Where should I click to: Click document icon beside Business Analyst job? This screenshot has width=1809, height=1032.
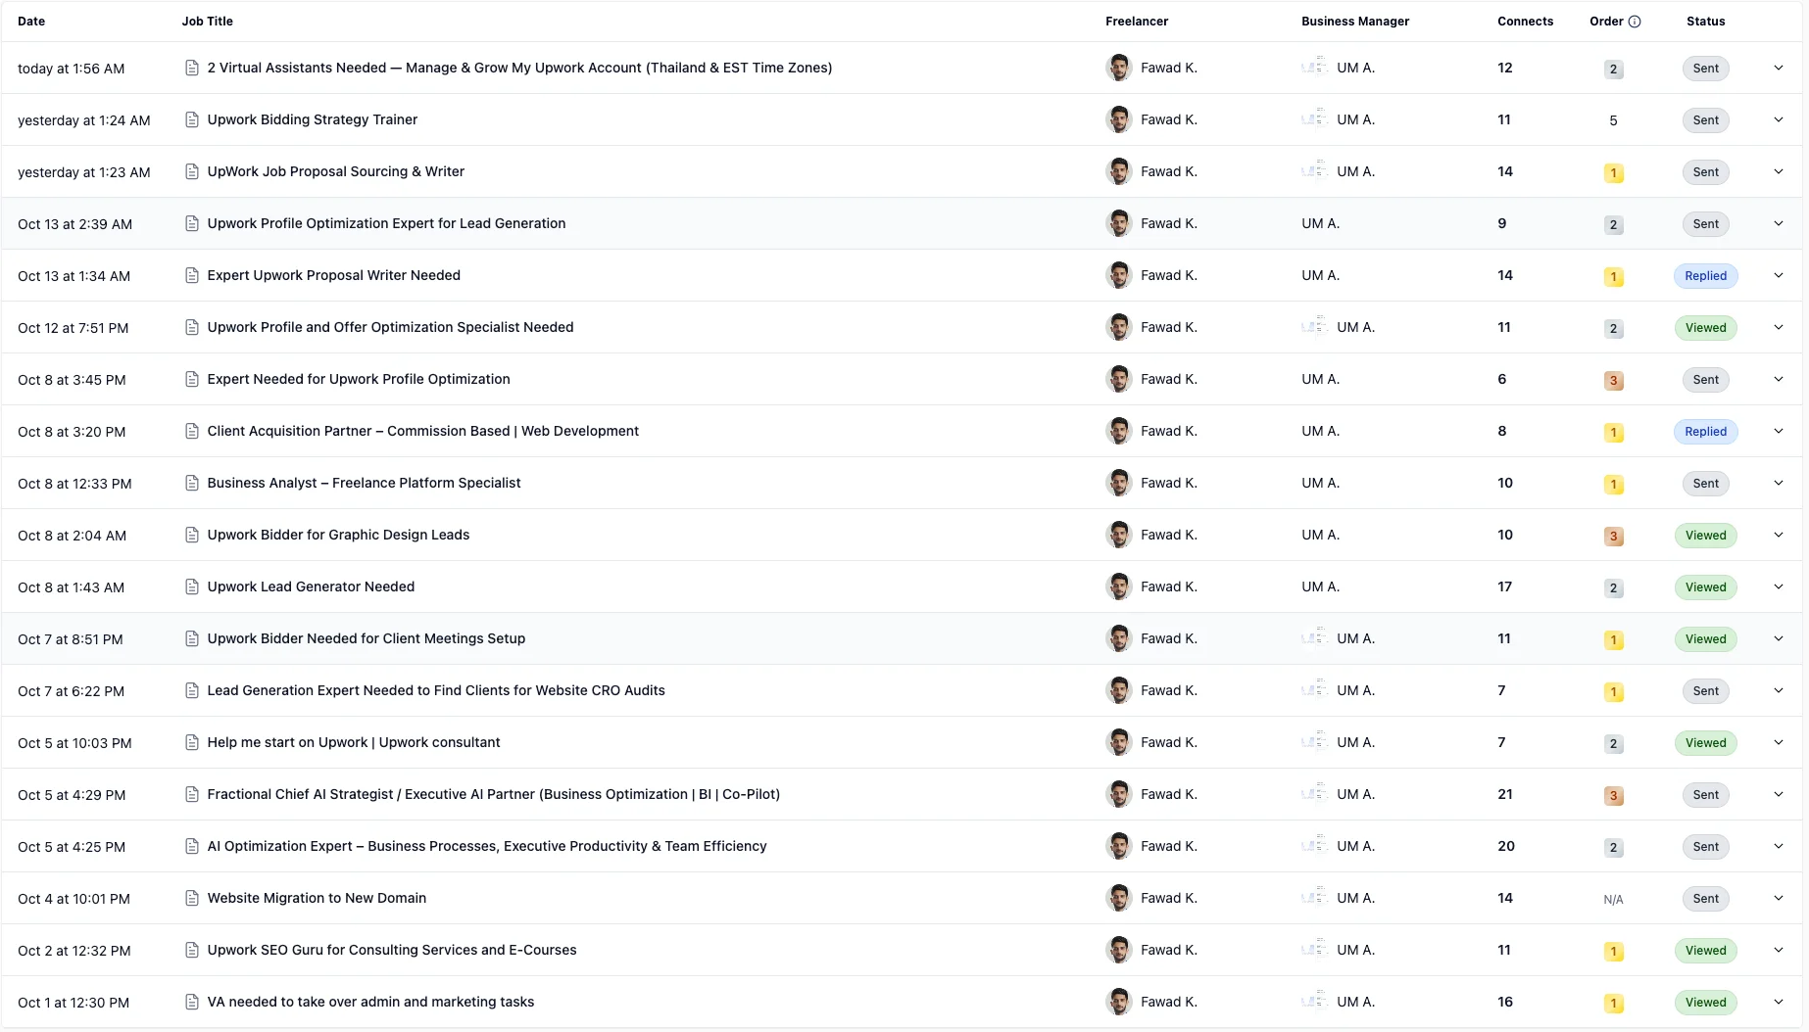[192, 483]
